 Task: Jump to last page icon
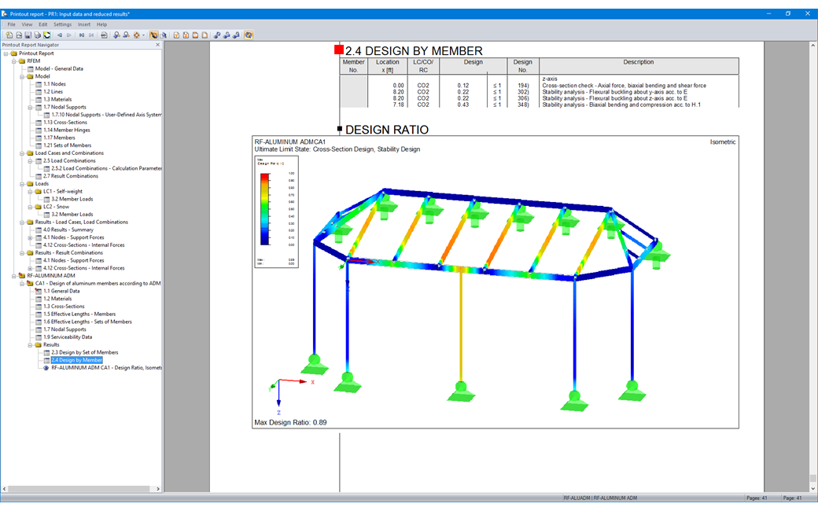coord(91,35)
